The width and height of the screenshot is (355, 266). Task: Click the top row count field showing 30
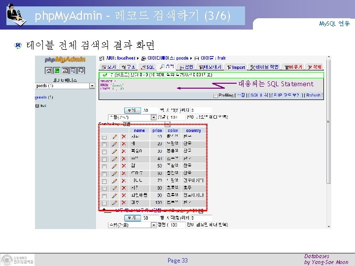(x=150, y=110)
